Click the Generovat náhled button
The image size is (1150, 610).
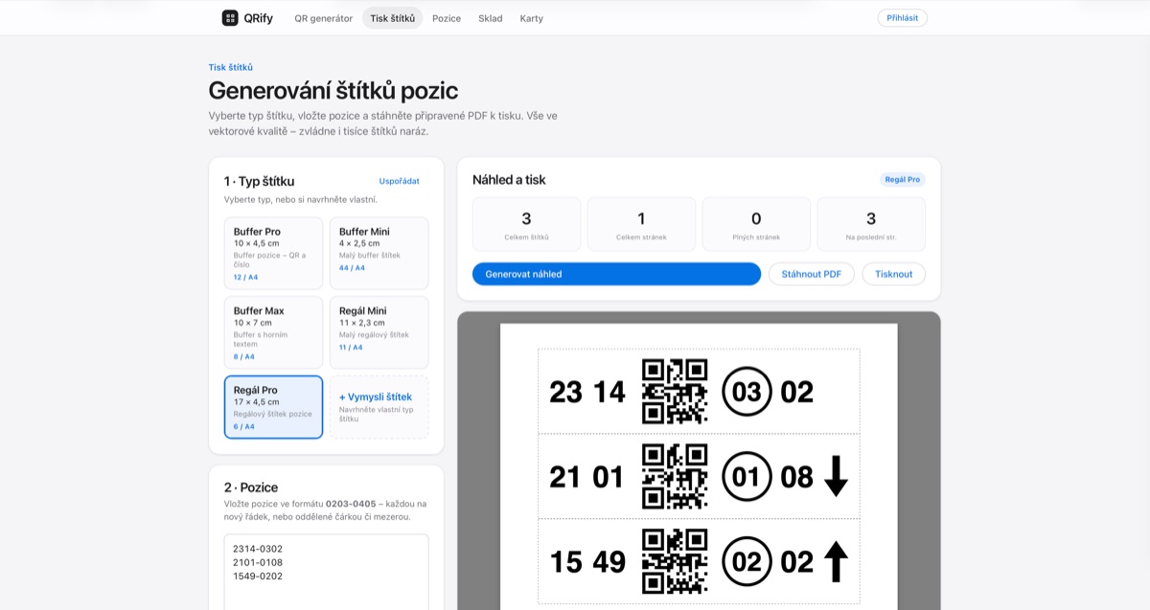click(616, 274)
